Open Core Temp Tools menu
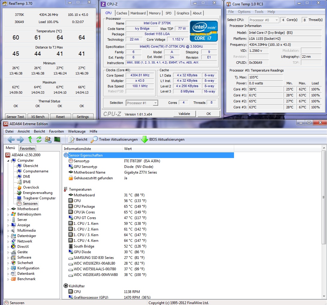327x305 pixels. click(x=259, y=12)
